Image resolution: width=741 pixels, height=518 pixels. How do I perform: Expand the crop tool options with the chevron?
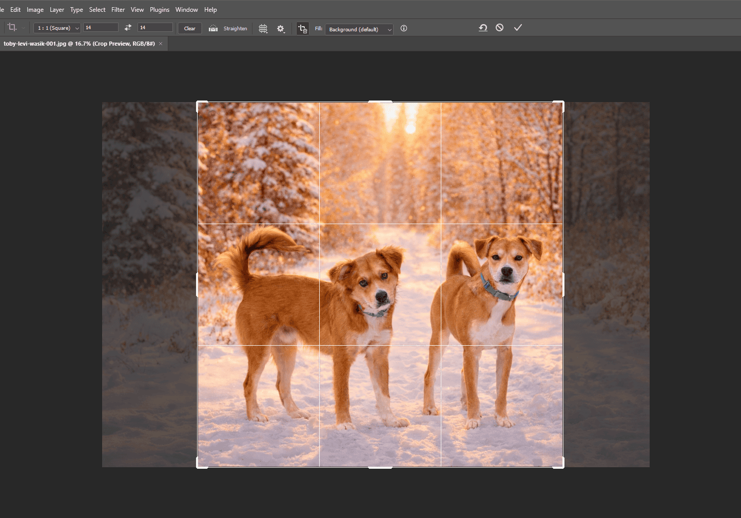[x=23, y=27]
